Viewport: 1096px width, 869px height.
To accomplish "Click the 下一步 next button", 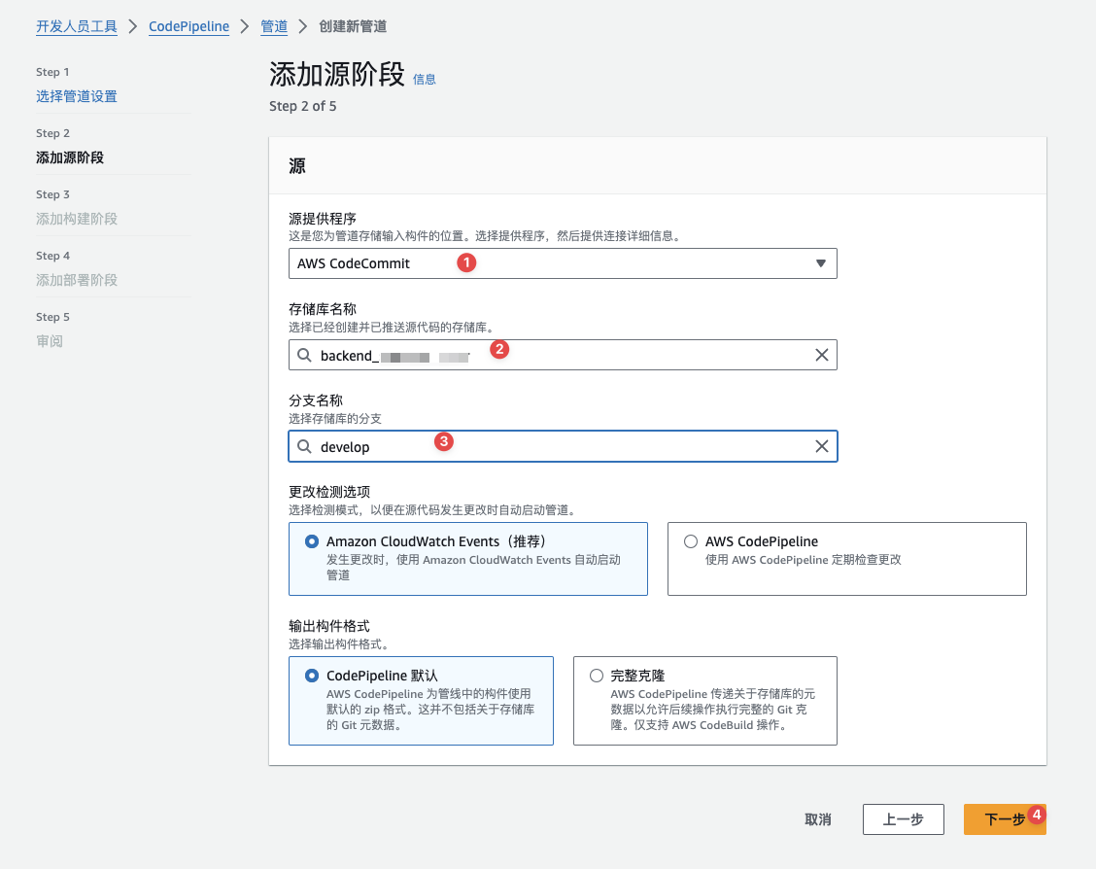I will [x=1005, y=819].
